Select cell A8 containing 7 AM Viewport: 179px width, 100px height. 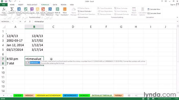coord(15,63)
